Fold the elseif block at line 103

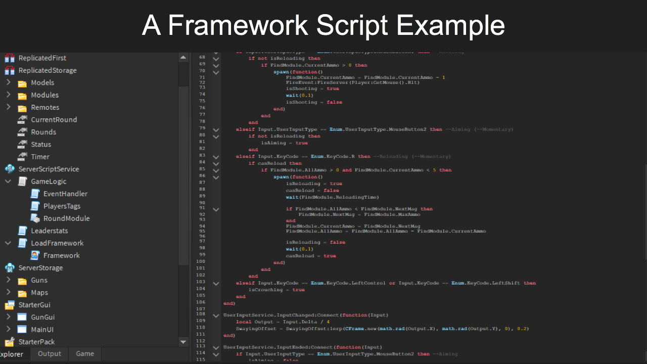[216, 284]
